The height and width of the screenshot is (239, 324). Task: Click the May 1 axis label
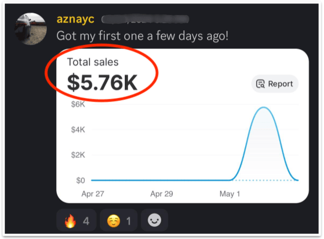230,194
